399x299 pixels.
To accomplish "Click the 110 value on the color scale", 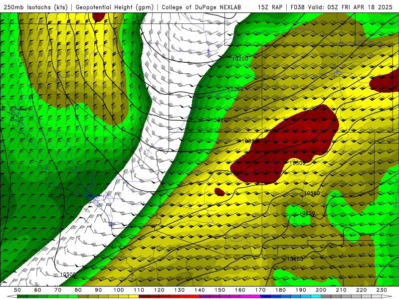I will tap(139, 290).
